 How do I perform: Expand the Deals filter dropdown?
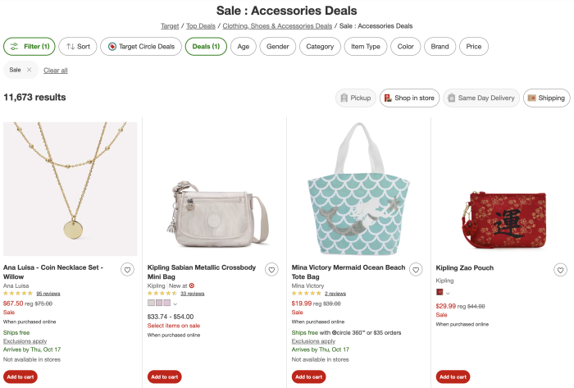pyautogui.click(x=206, y=47)
